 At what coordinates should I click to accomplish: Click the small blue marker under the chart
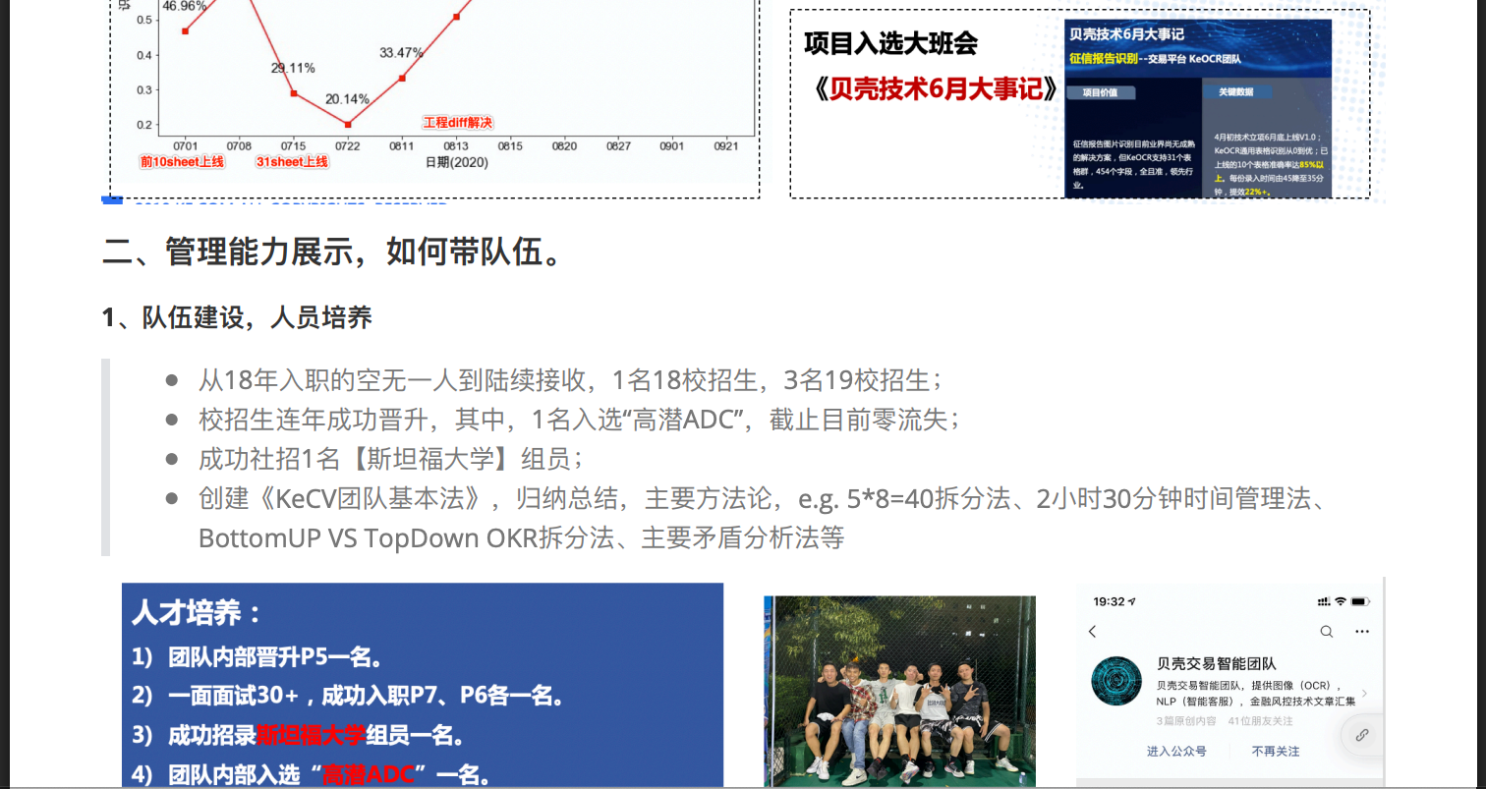tap(111, 199)
